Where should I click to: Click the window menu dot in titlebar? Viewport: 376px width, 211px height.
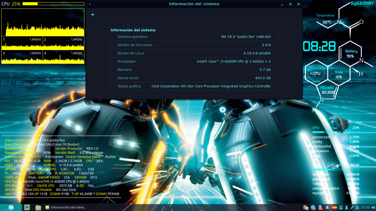[89, 4]
